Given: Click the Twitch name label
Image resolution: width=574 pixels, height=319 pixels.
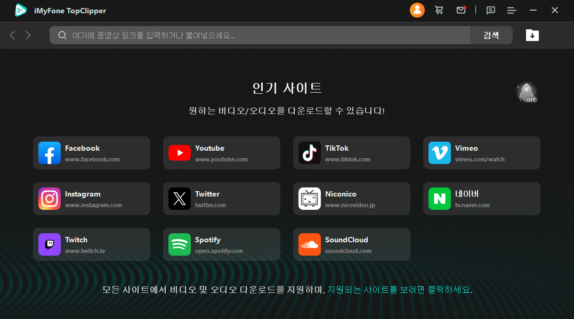Looking at the screenshot, I should (x=76, y=240).
